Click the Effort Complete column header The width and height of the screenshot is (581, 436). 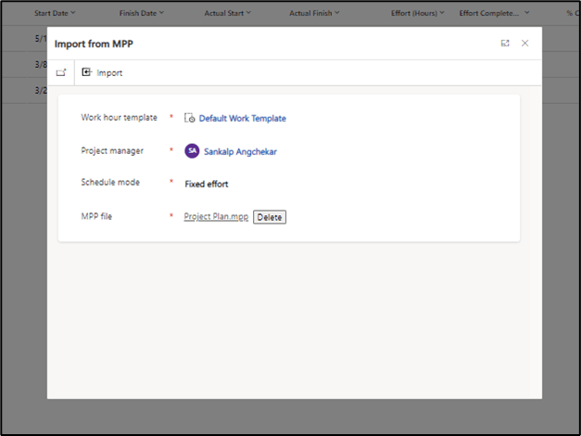pos(490,14)
